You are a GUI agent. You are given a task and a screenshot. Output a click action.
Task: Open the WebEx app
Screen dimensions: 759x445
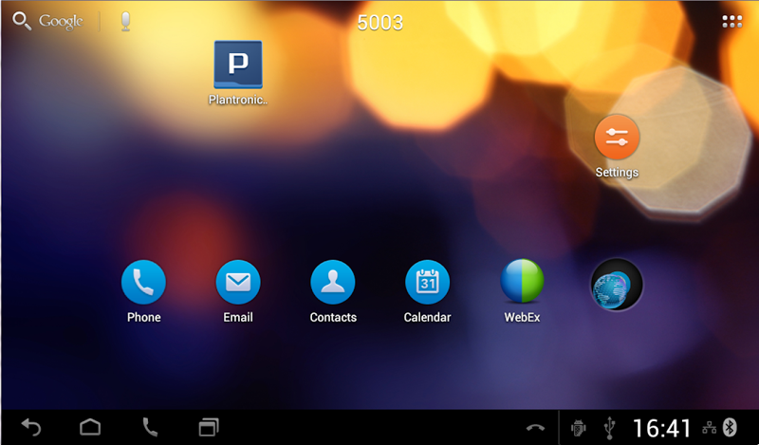tap(522, 281)
